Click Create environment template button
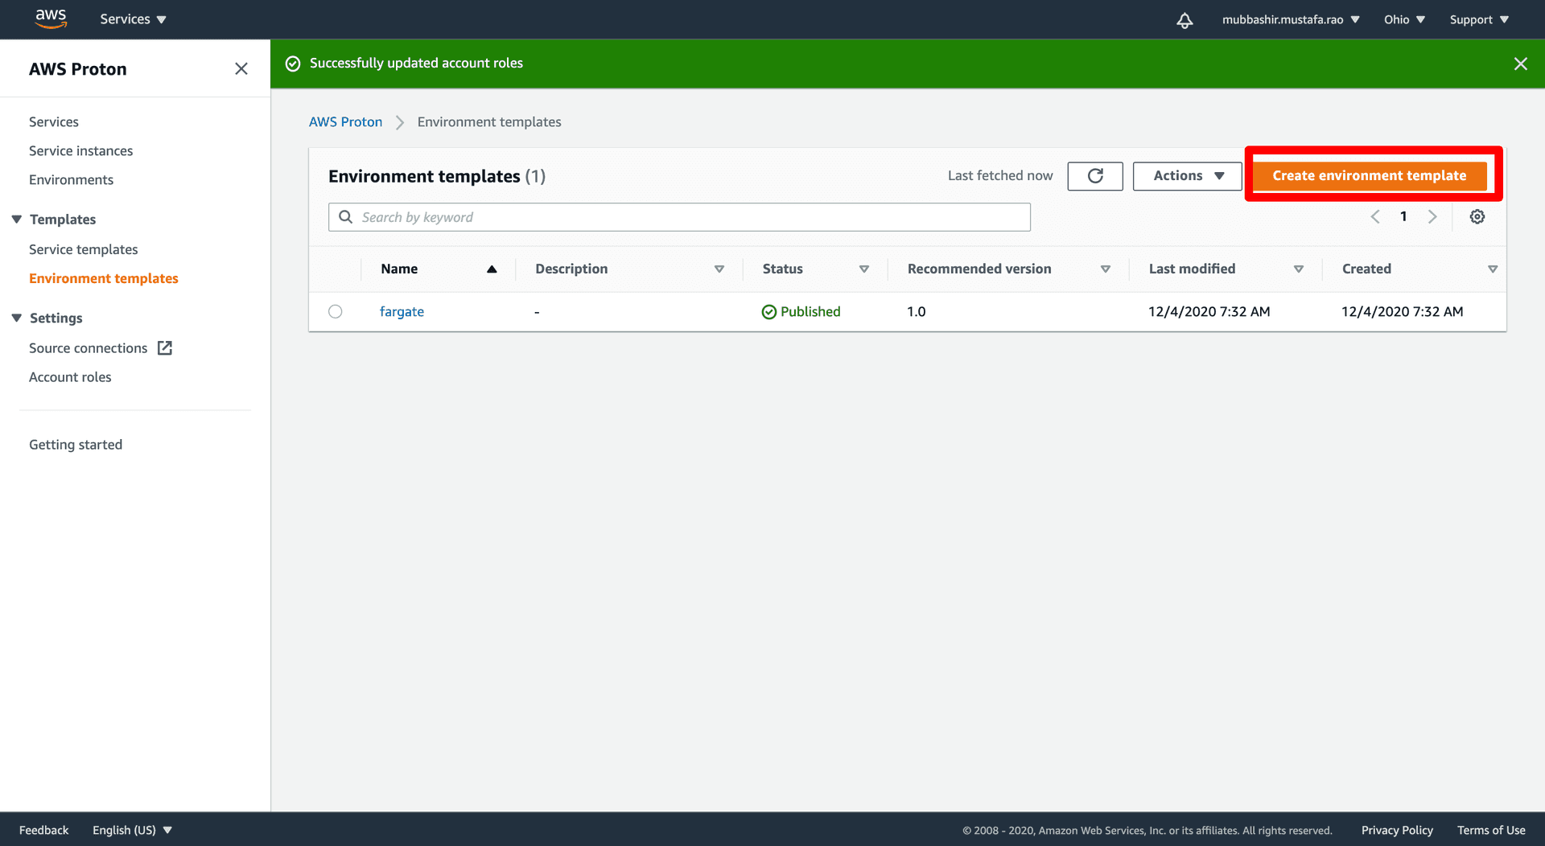 [x=1370, y=176]
